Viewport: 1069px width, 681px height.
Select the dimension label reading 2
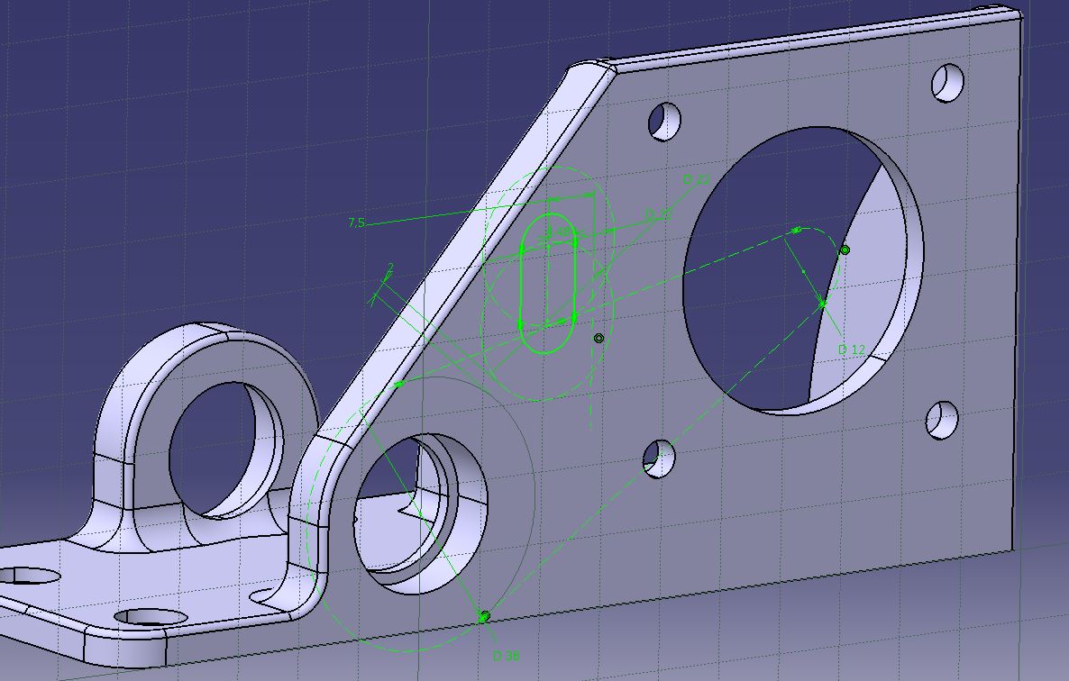point(390,268)
